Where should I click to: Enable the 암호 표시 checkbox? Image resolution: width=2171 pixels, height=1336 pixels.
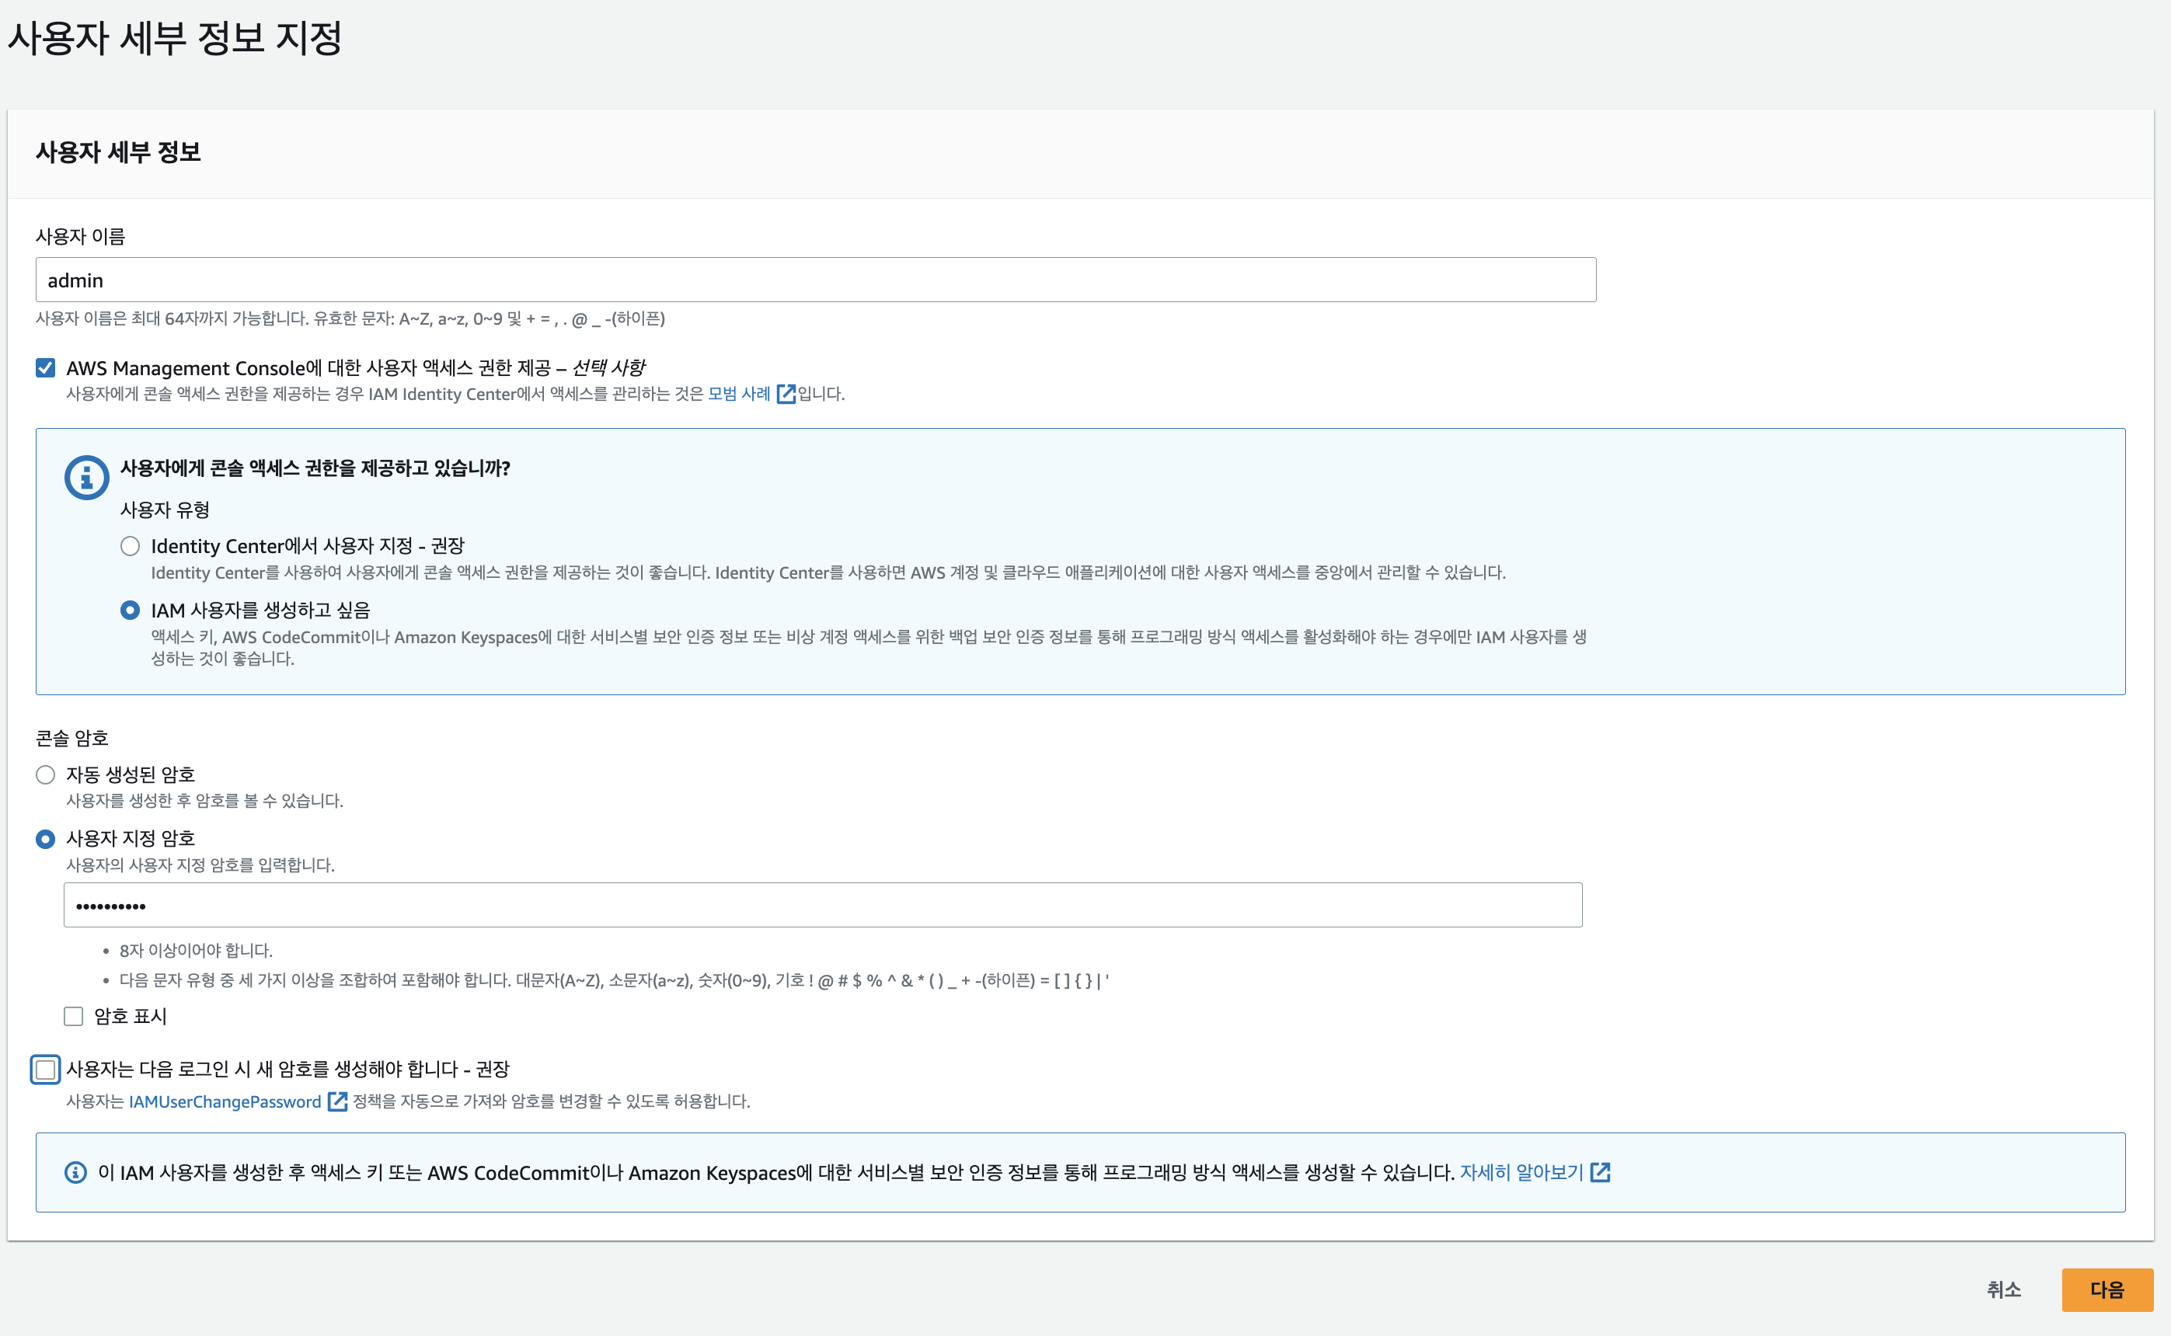73,1016
